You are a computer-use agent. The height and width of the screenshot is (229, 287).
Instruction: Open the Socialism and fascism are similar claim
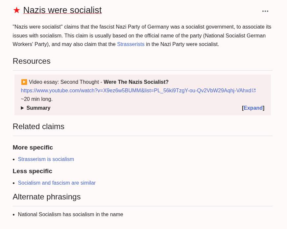click(57, 183)
